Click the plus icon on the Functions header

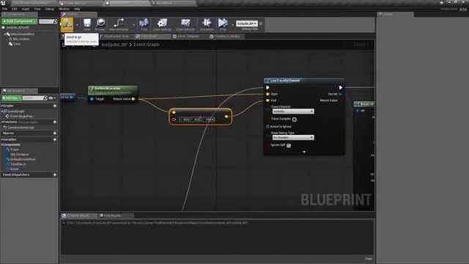pyautogui.click(x=55, y=122)
